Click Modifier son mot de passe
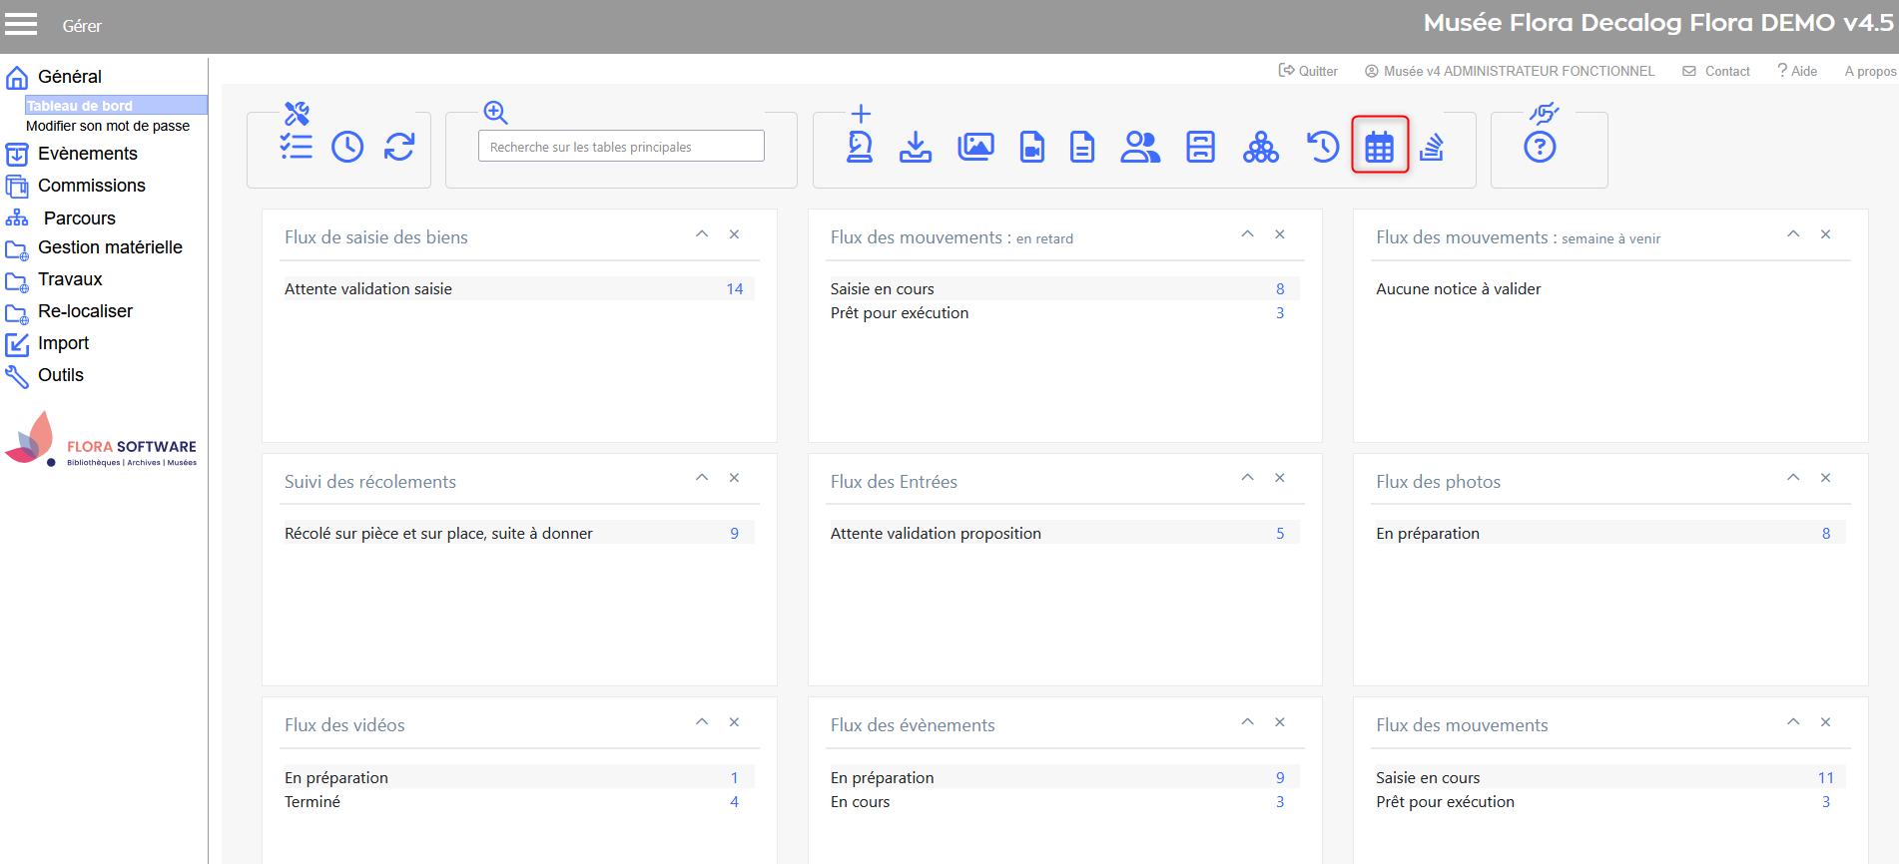 (x=108, y=126)
